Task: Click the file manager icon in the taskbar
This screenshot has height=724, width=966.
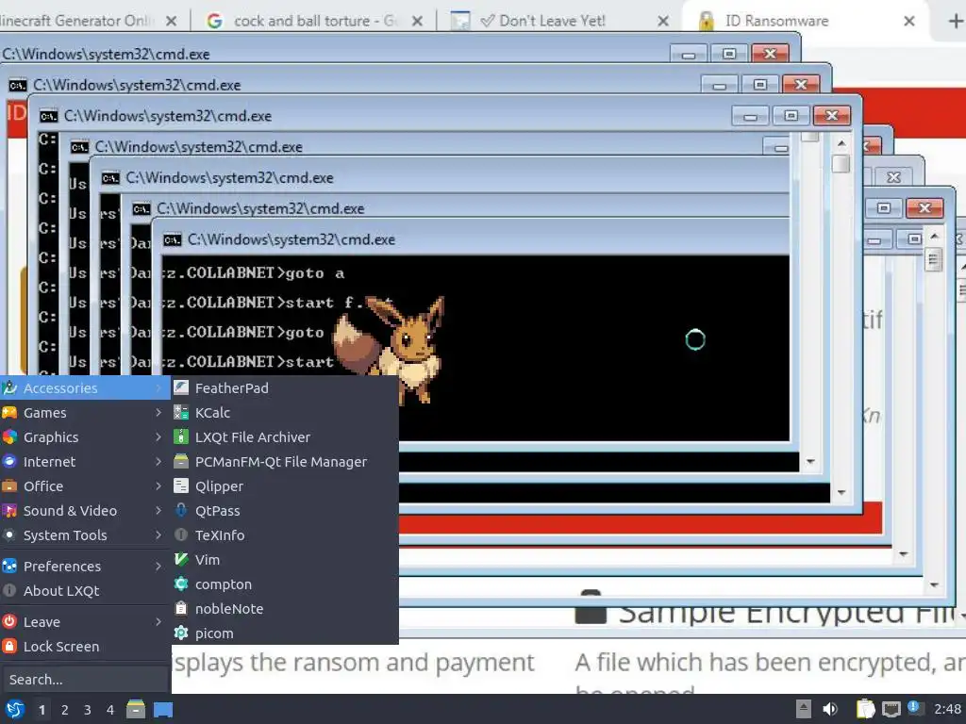Action: (136, 709)
